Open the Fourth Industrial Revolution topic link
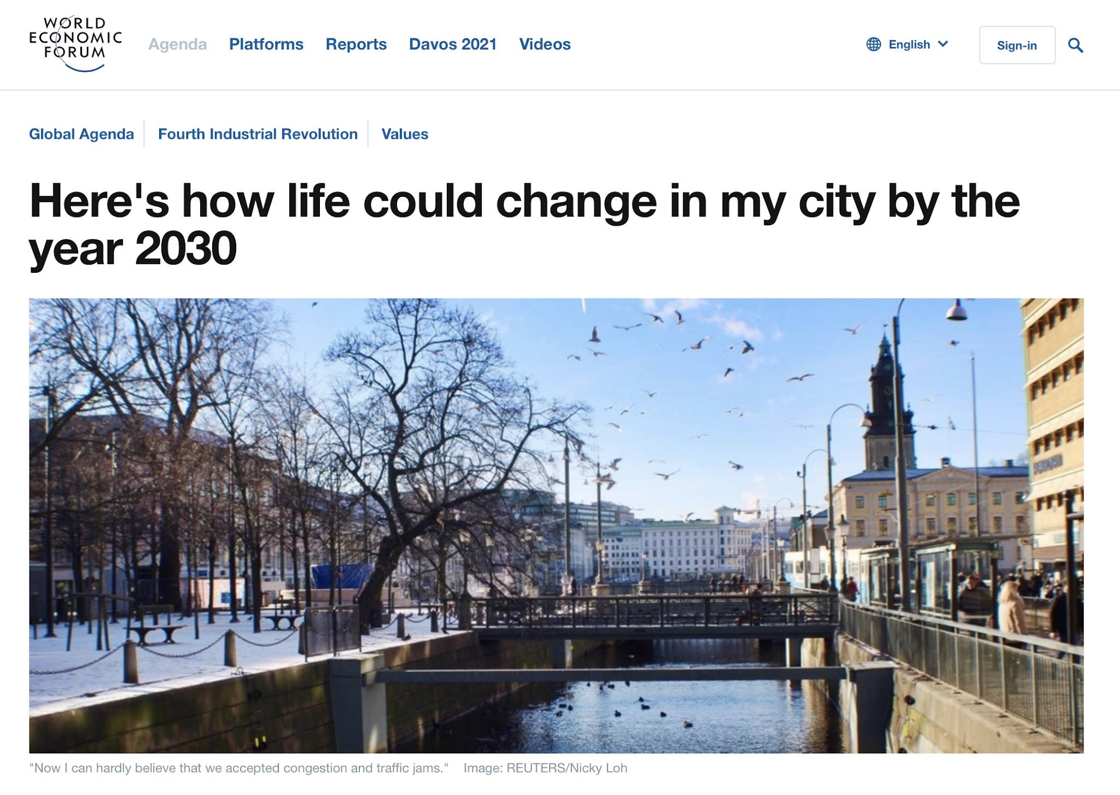The height and width of the screenshot is (795, 1120). (x=258, y=134)
